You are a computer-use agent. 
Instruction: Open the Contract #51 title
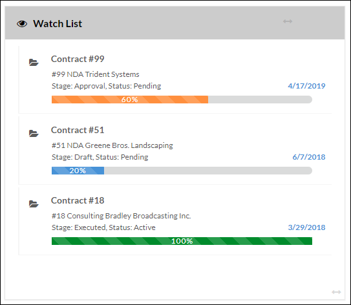pos(78,130)
